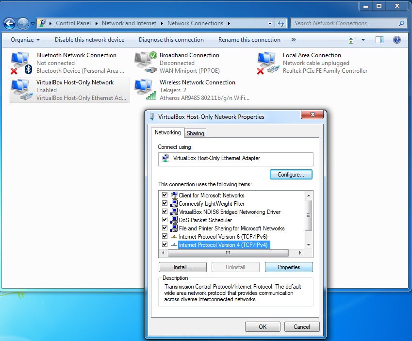
Task: Select Bluetooth Network Connection icon
Action: (x=21, y=63)
